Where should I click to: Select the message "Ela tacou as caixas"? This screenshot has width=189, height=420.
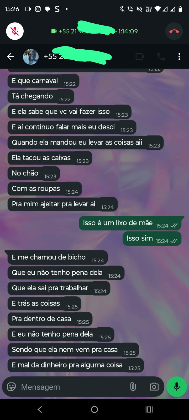point(50,158)
